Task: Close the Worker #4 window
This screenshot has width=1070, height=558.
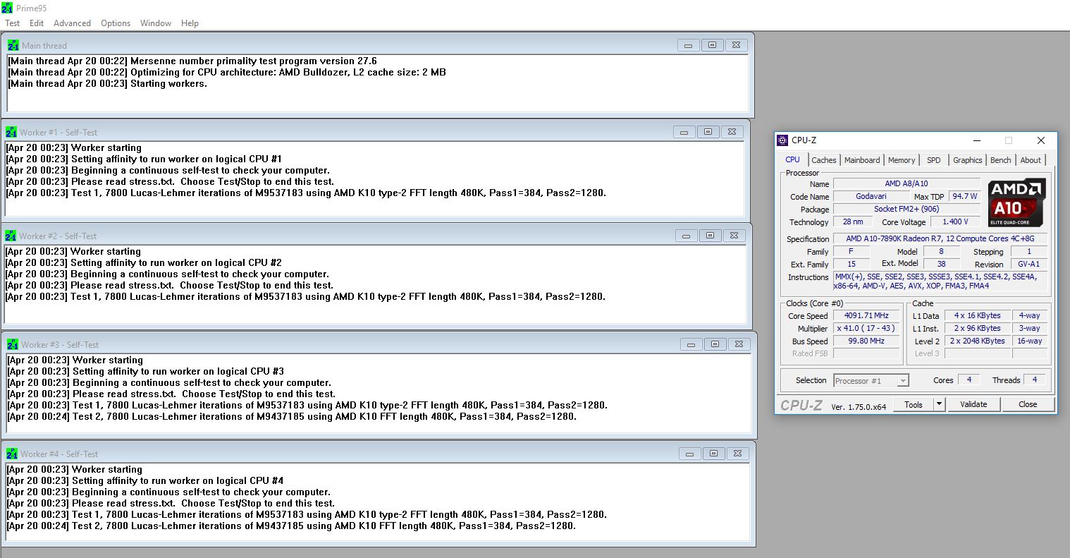Action: 737,454
